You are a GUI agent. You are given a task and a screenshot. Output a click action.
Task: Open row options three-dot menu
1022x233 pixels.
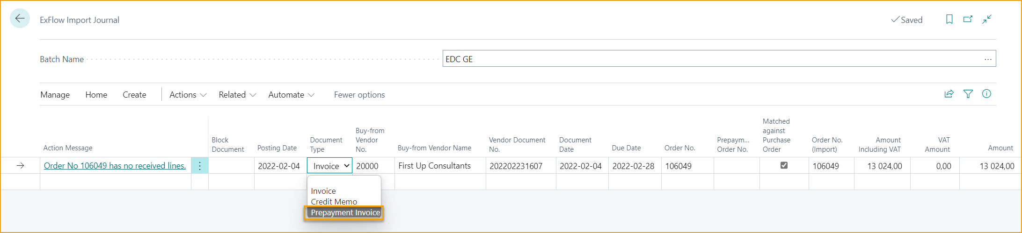[x=200, y=166]
